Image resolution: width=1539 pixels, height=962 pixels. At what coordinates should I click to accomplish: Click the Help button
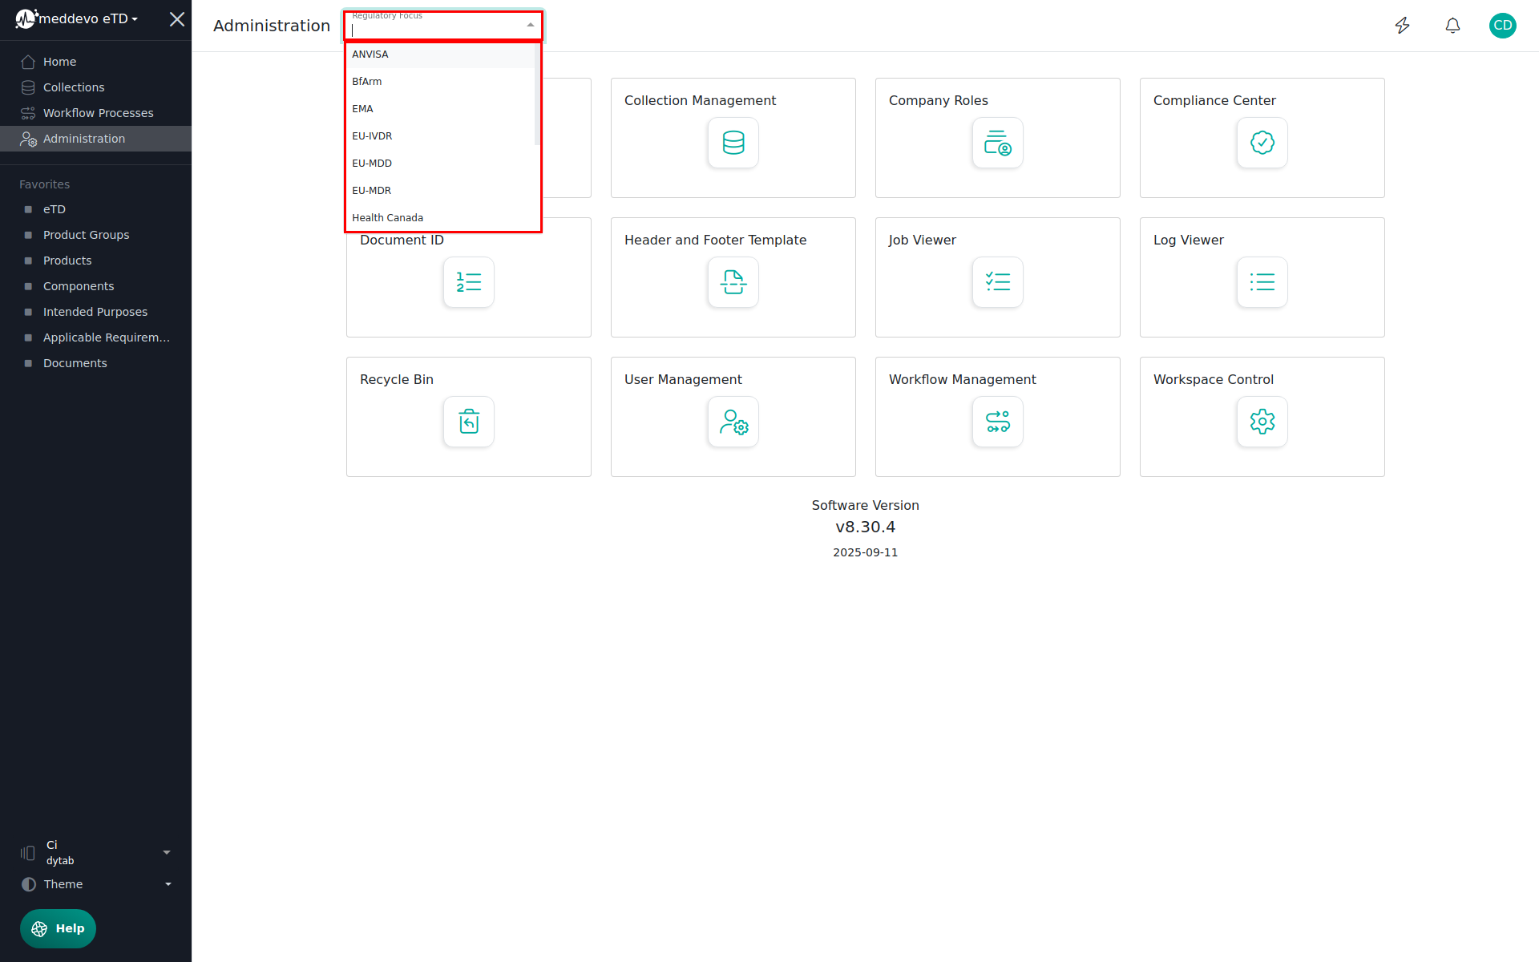pyautogui.click(x=58, y=928)
